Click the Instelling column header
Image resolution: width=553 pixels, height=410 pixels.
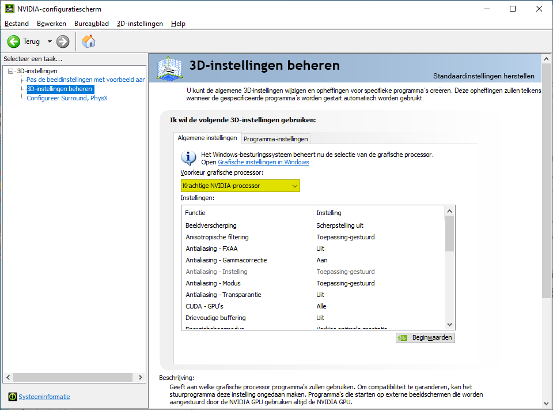pos(379,213)
